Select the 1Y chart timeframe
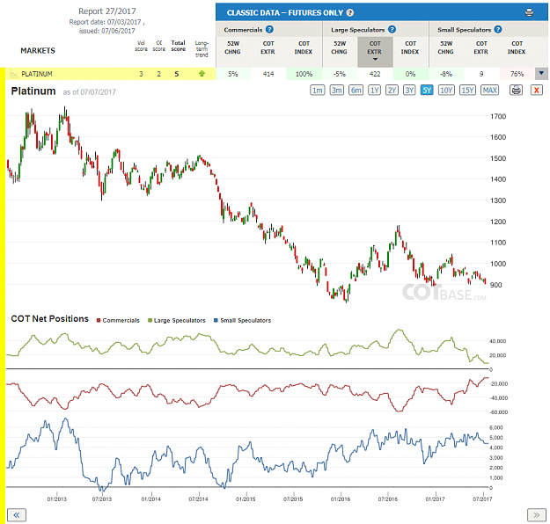Screen dimensions: 550x524 (x=374, y=90)
